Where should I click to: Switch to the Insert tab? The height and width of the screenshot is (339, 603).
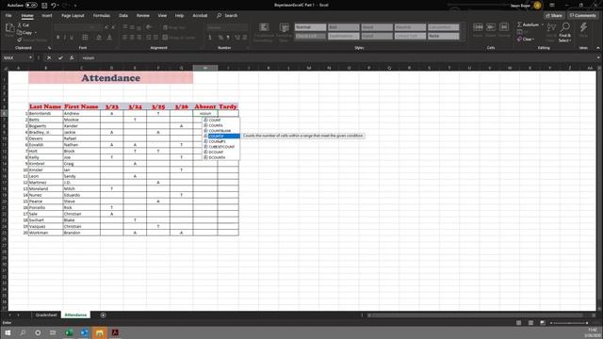coord(47,15)
